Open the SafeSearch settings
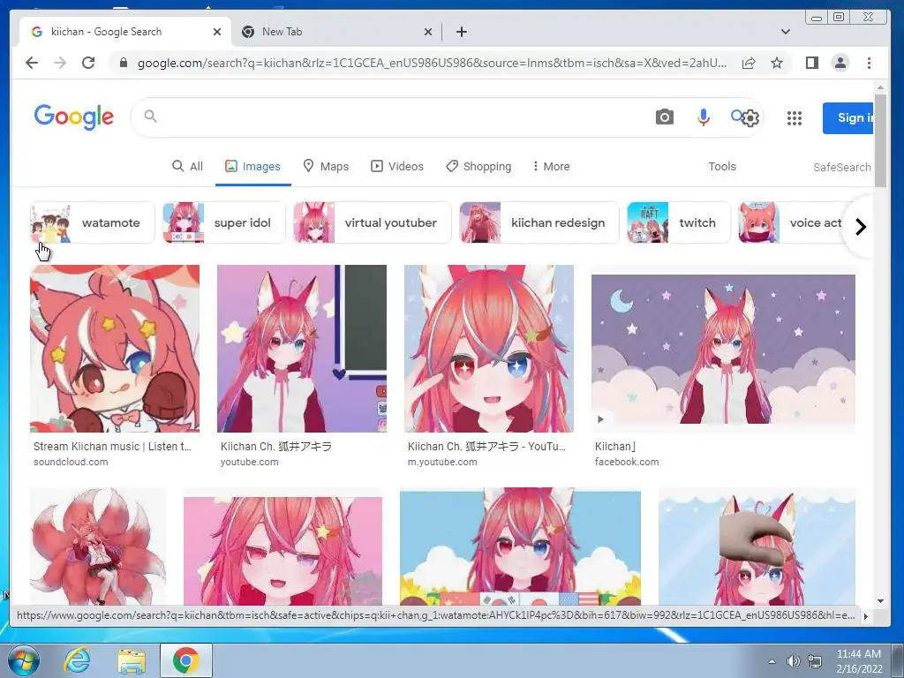904x678 pixels. pos(841,167)
